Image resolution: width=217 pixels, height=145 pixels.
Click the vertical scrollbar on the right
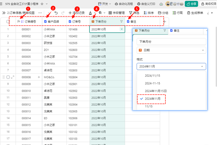(216, 57)
